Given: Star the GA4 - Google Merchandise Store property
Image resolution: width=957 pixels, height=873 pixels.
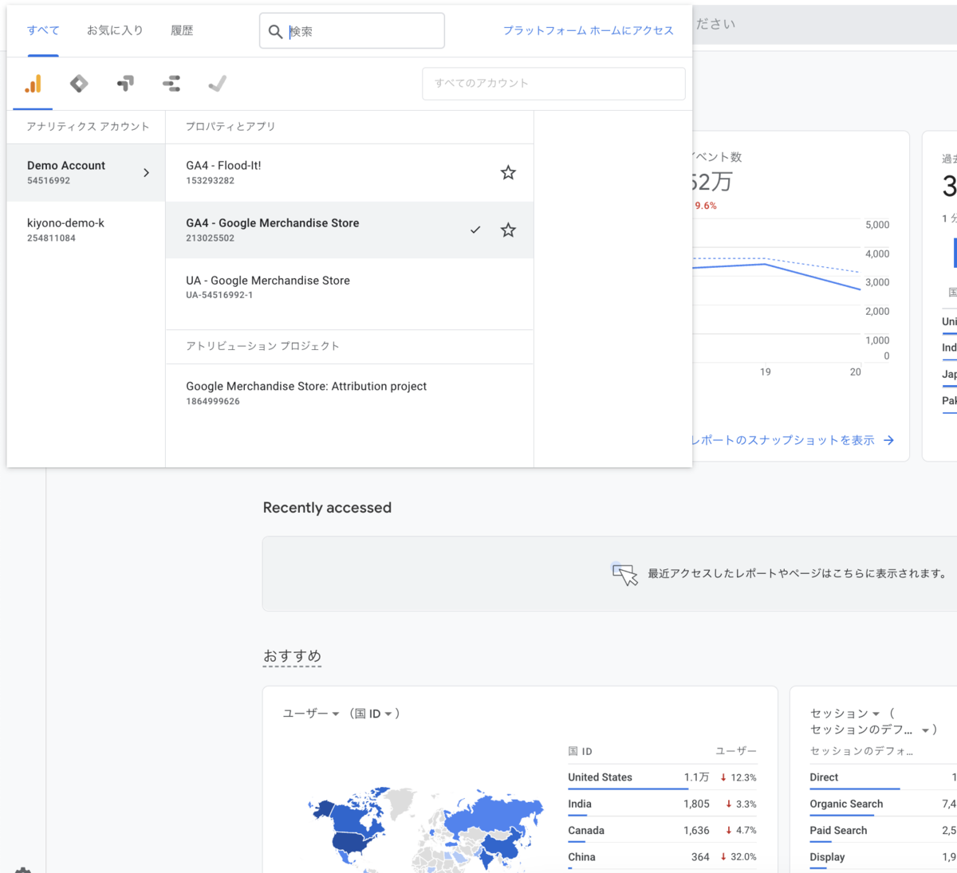Looking at the screenshot, I should point(508,230).
